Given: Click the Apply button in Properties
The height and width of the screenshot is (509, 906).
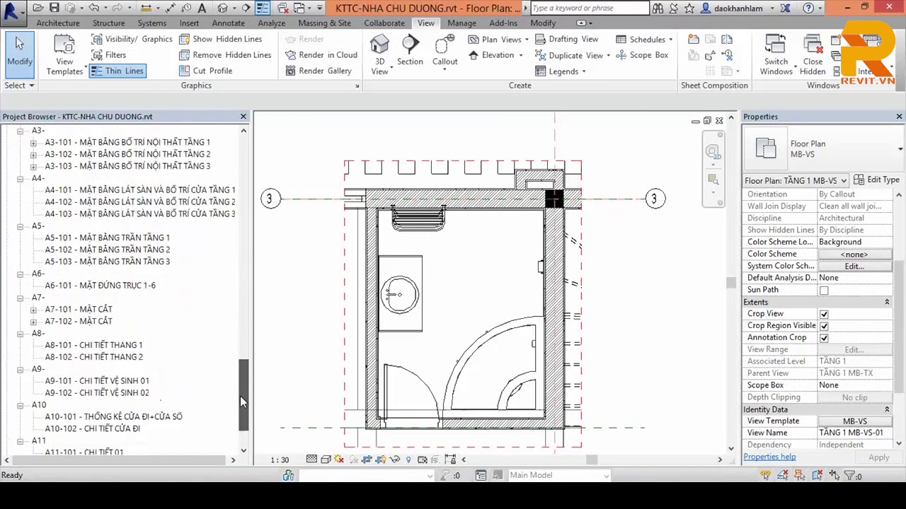Looking at the screenshot, I should tap(879, 457).
